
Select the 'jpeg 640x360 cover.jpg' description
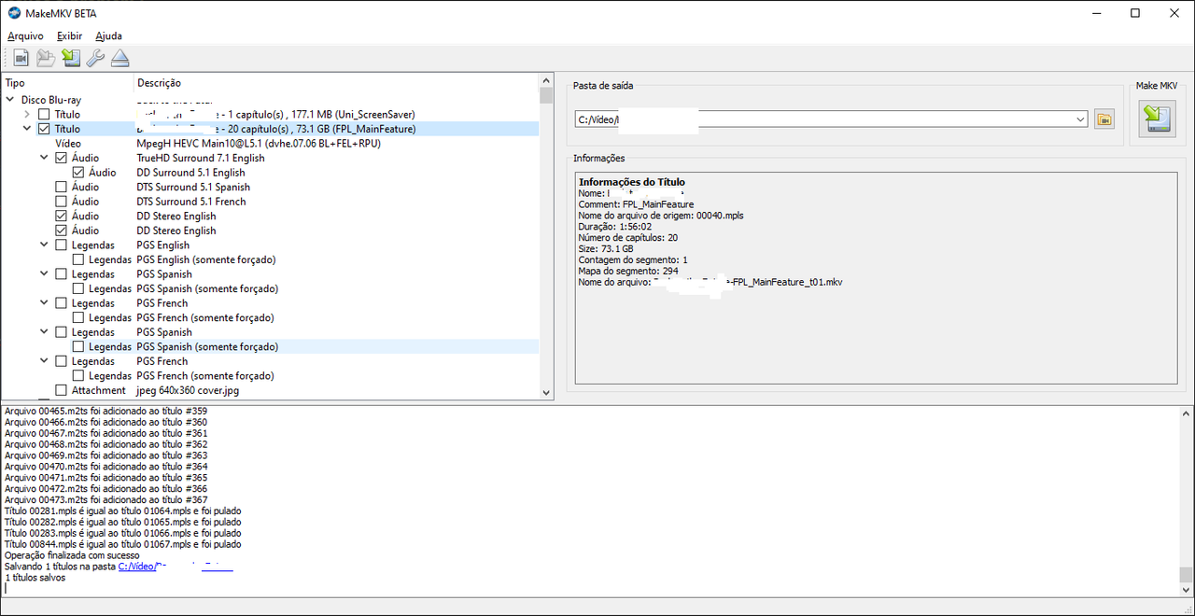click(188, 390)
